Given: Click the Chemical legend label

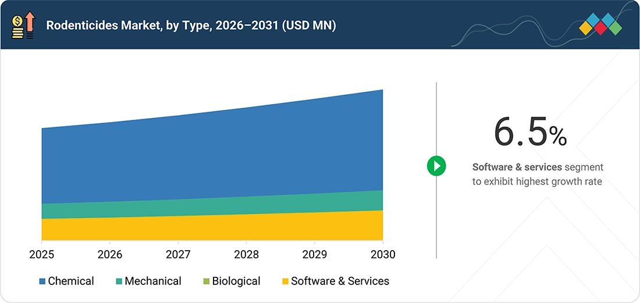Looking at the screenshot, I should coord(71,281).
